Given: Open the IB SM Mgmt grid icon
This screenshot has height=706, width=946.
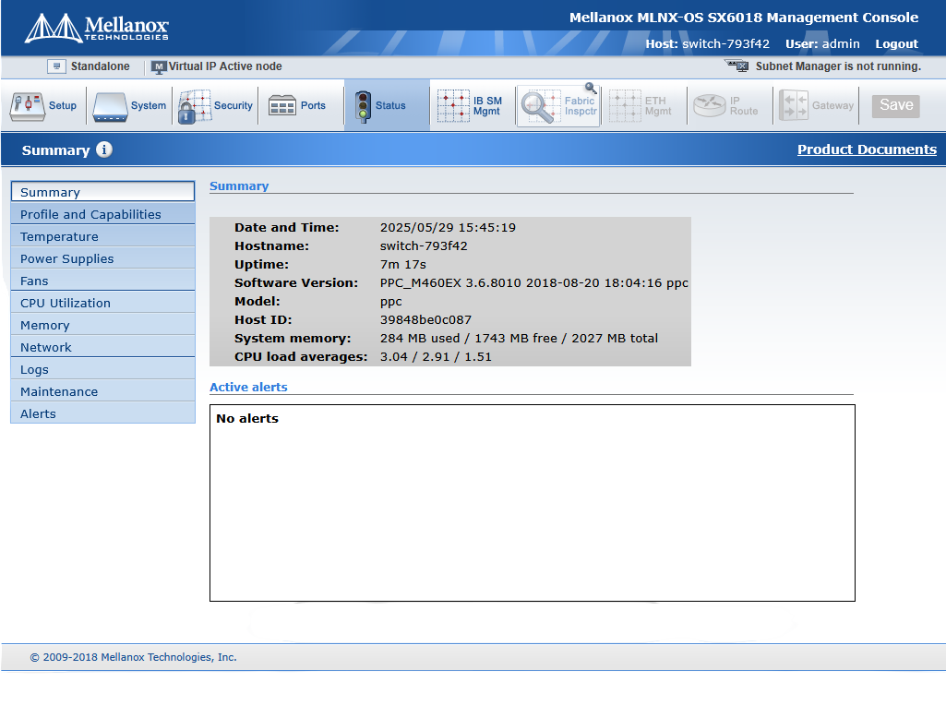Looking at the screenshot, I should [x=453, y=105].
